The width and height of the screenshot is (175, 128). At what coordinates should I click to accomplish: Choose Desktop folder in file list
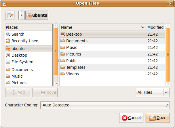(x=74, y=34)
